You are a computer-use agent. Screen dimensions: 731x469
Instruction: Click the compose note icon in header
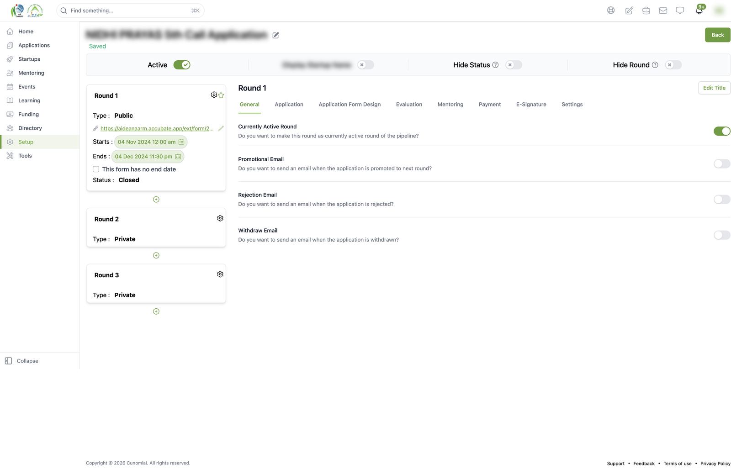click(x=629, y=11)
